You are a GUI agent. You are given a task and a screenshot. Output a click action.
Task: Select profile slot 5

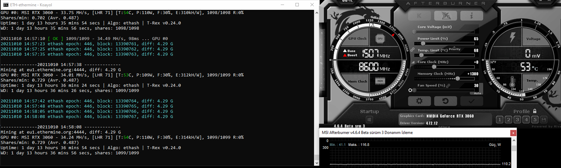pos(535,120)
